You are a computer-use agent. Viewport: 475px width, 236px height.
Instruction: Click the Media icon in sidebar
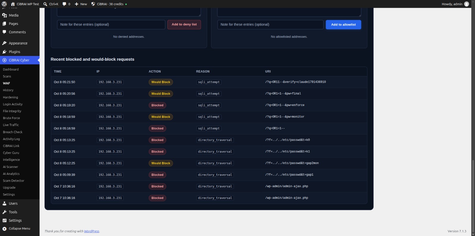click(x=4, y=15)
